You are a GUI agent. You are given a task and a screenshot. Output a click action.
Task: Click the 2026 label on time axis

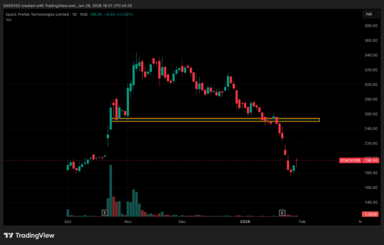coord(245,222)
